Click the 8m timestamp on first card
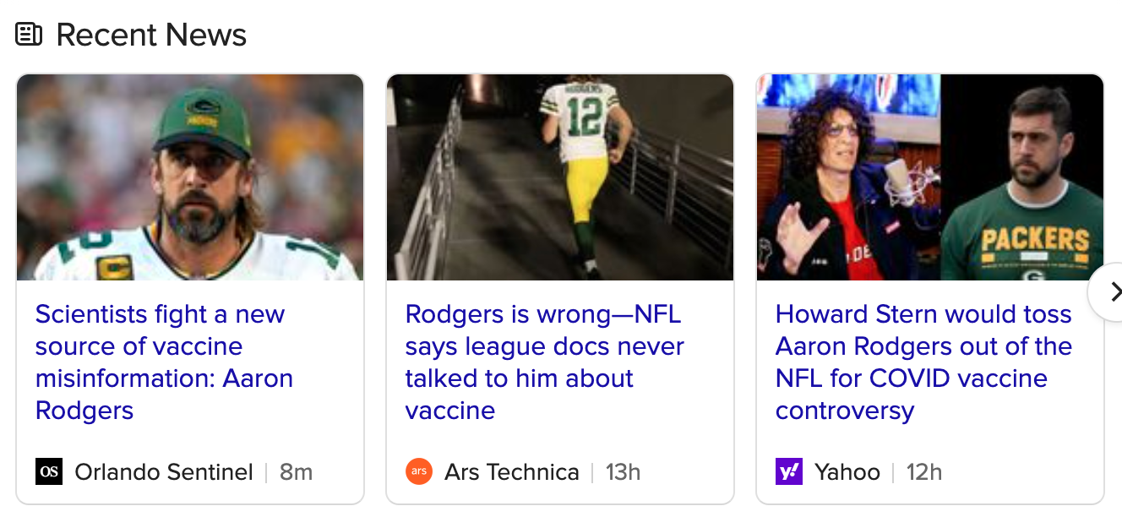This screenshot has height=517, width=1122. (x=296, y=471)
